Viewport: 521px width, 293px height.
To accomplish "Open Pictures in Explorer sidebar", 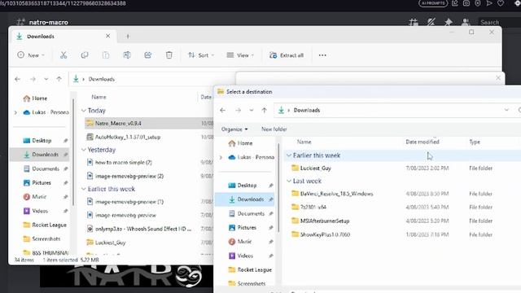I will [42, 182].
